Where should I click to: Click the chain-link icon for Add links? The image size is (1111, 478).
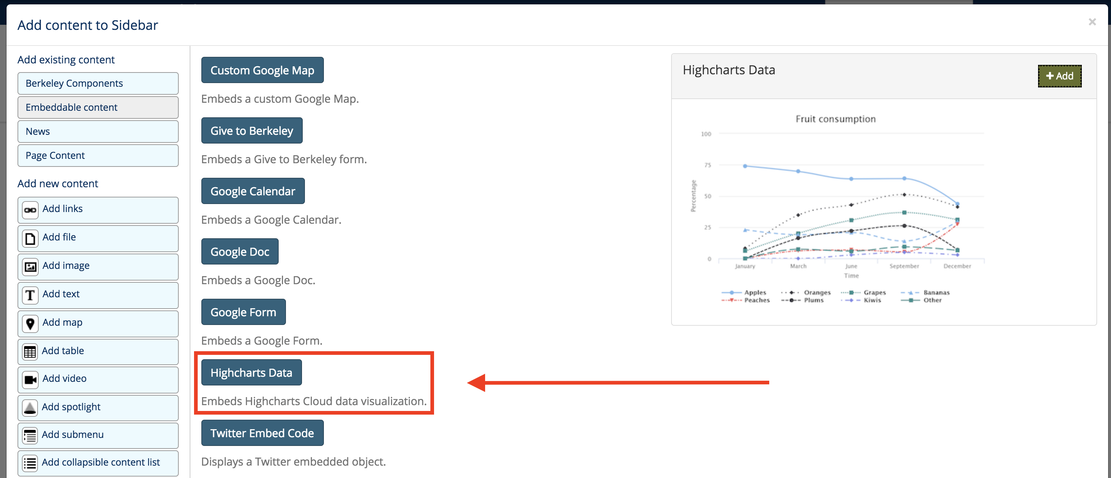(30, 210)
